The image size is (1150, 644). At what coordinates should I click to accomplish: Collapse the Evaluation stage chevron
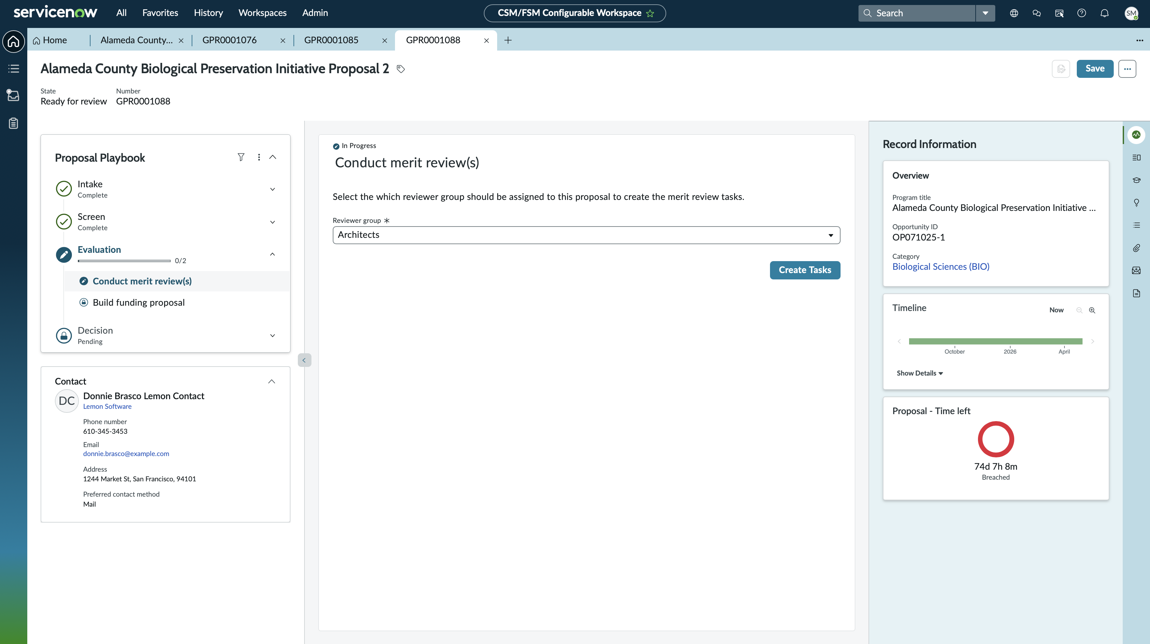coord(272,254)
